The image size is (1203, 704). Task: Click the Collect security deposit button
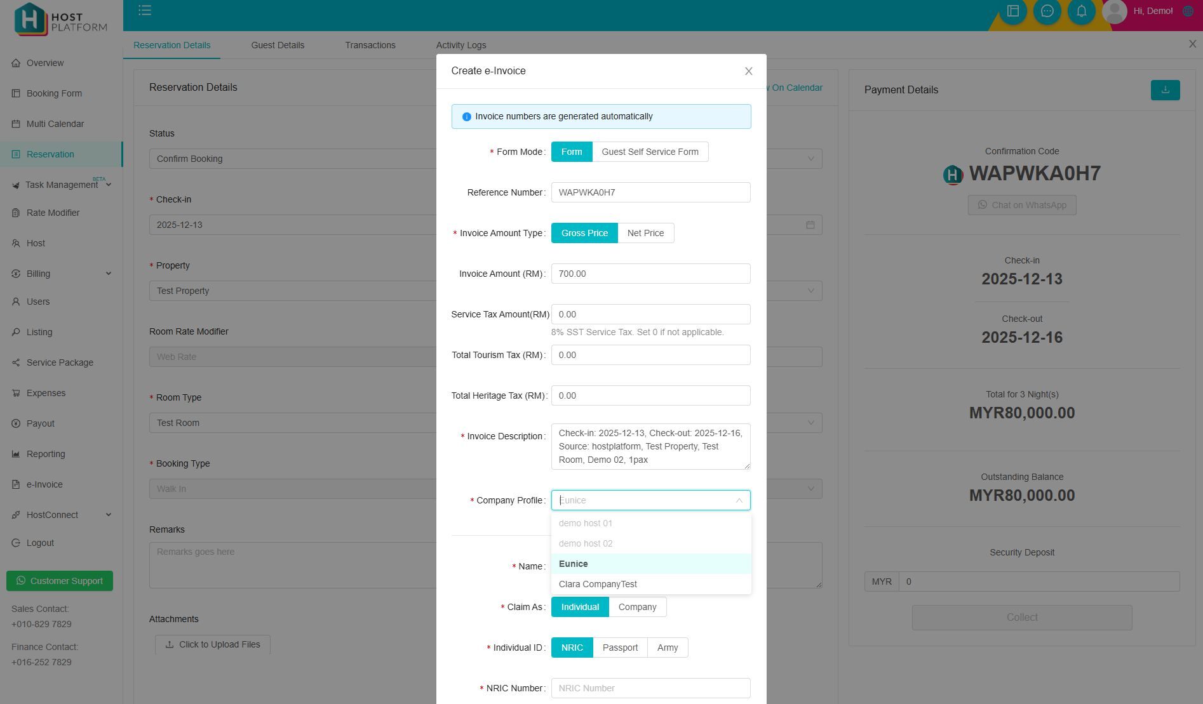point(1022,618)
